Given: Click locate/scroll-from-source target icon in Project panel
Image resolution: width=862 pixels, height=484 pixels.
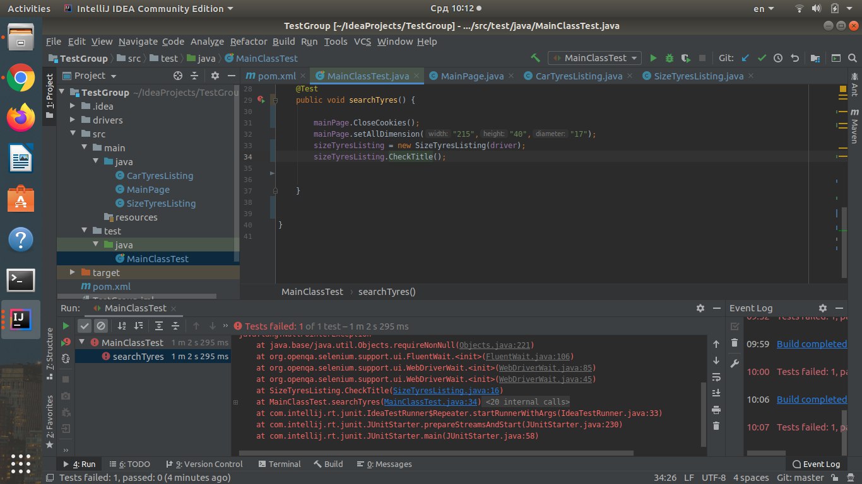Looking at the screenshot, I should coord(178,76).
